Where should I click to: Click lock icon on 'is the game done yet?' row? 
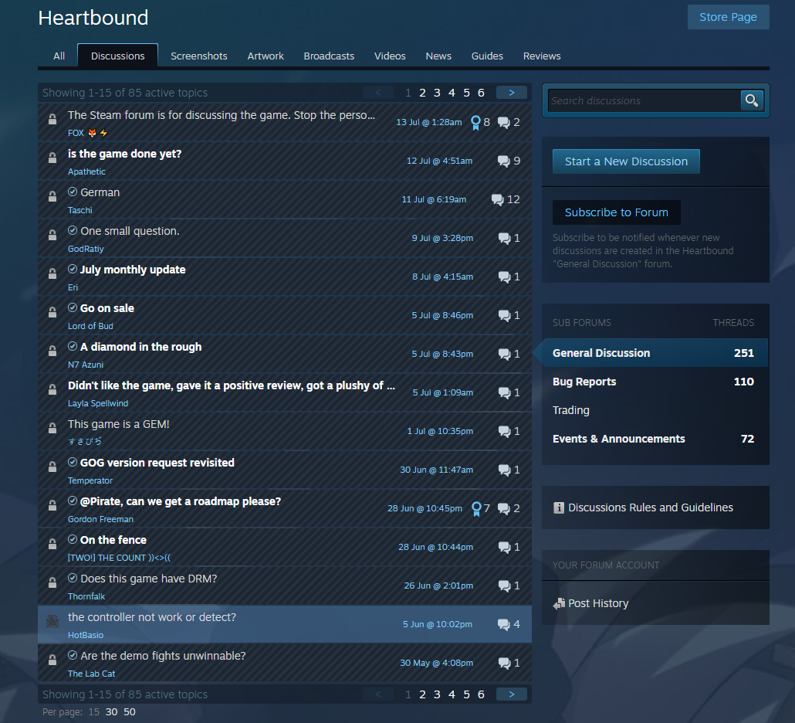click(x=52, y=158)
